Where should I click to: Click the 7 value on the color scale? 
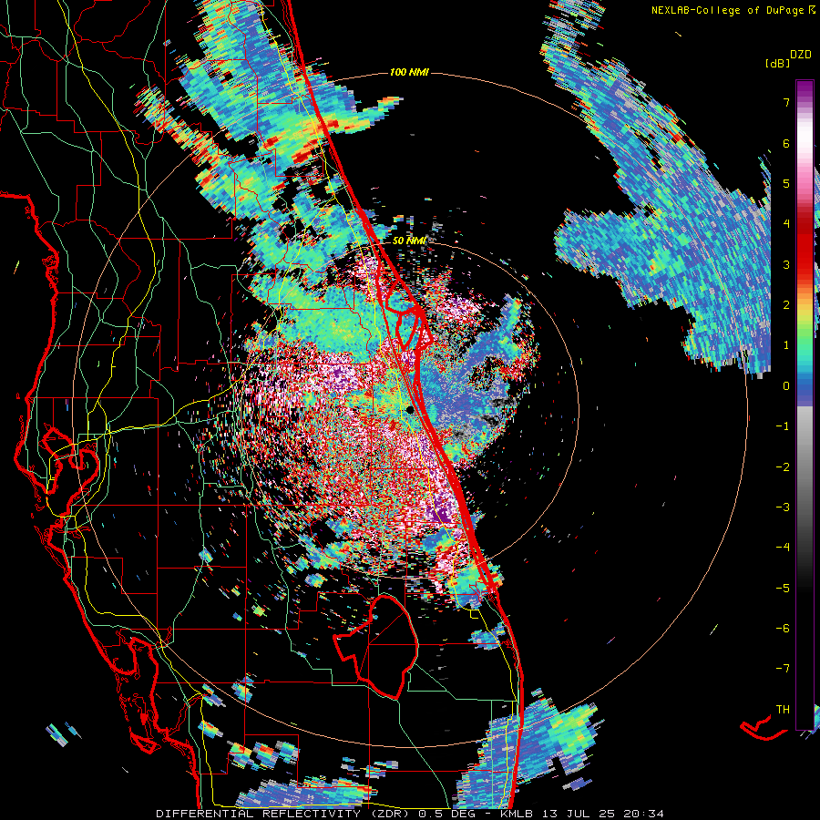click(786, 102)
